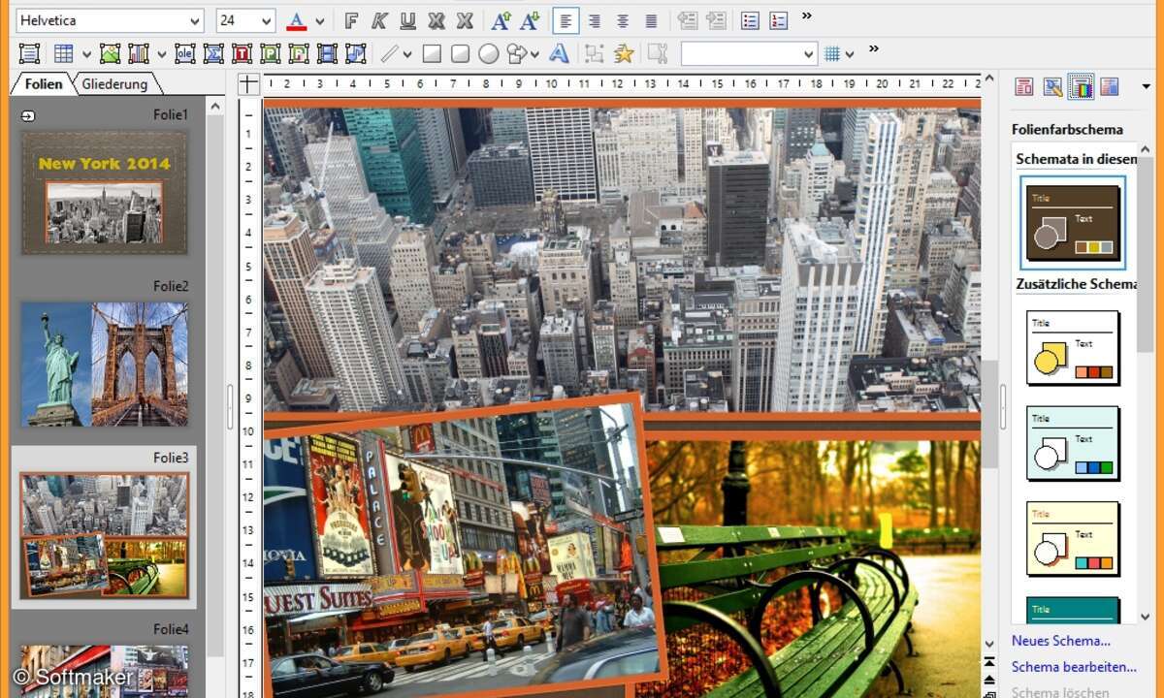The image size is (1164, 698).
Task: Open Helvetica font name dropdown
Action: coord(195,20)
